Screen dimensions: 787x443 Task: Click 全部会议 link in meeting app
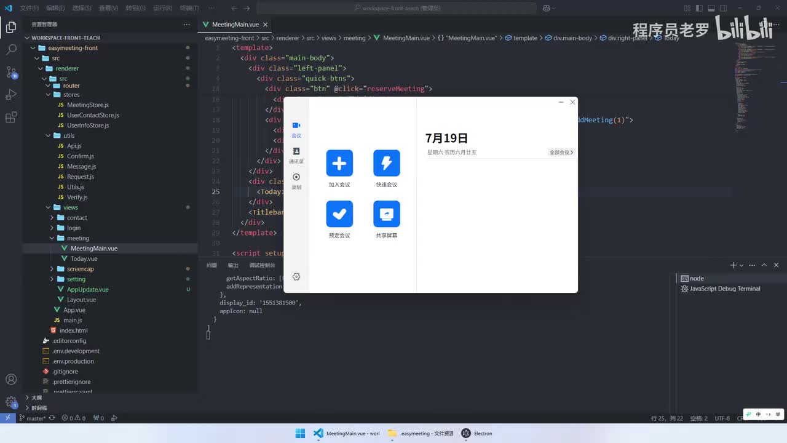[x=561, y=152]
